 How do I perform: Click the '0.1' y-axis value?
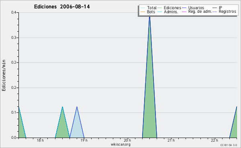tap(14, 112)
